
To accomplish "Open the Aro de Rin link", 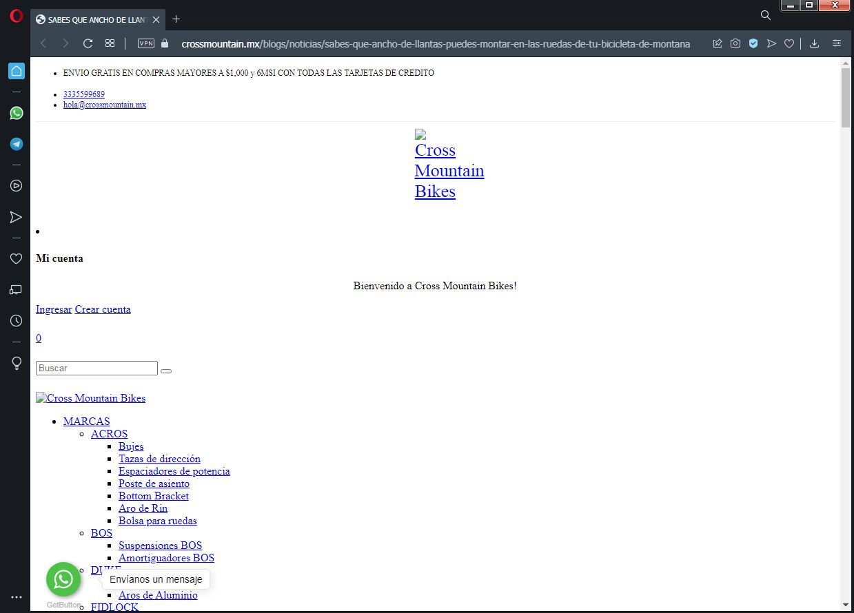I will (x=143, y=508).
